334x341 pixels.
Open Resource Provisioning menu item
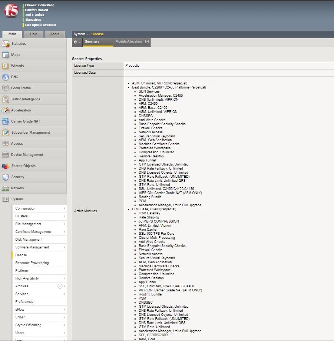[x=32, y=263]
